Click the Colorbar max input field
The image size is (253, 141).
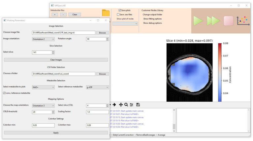point(97,125)
